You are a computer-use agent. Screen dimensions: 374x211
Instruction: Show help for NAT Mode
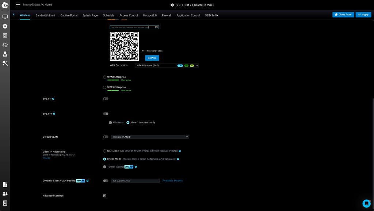[x=180, y=151]
